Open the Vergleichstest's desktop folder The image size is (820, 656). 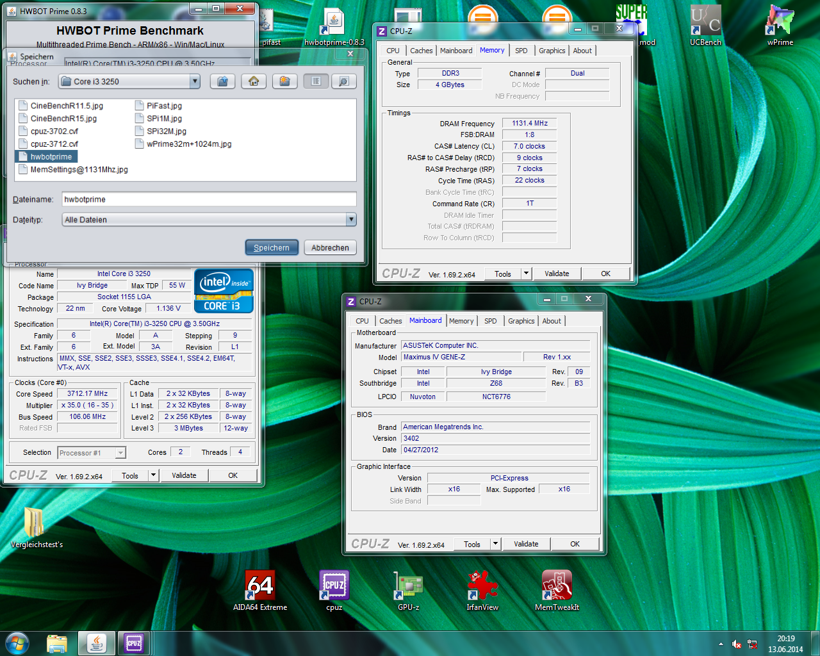point(37,528)
